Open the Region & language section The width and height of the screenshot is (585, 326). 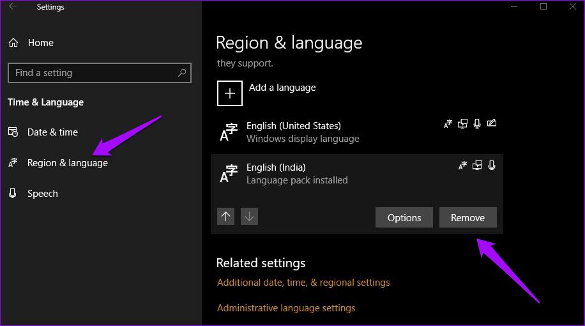[67, 163]
